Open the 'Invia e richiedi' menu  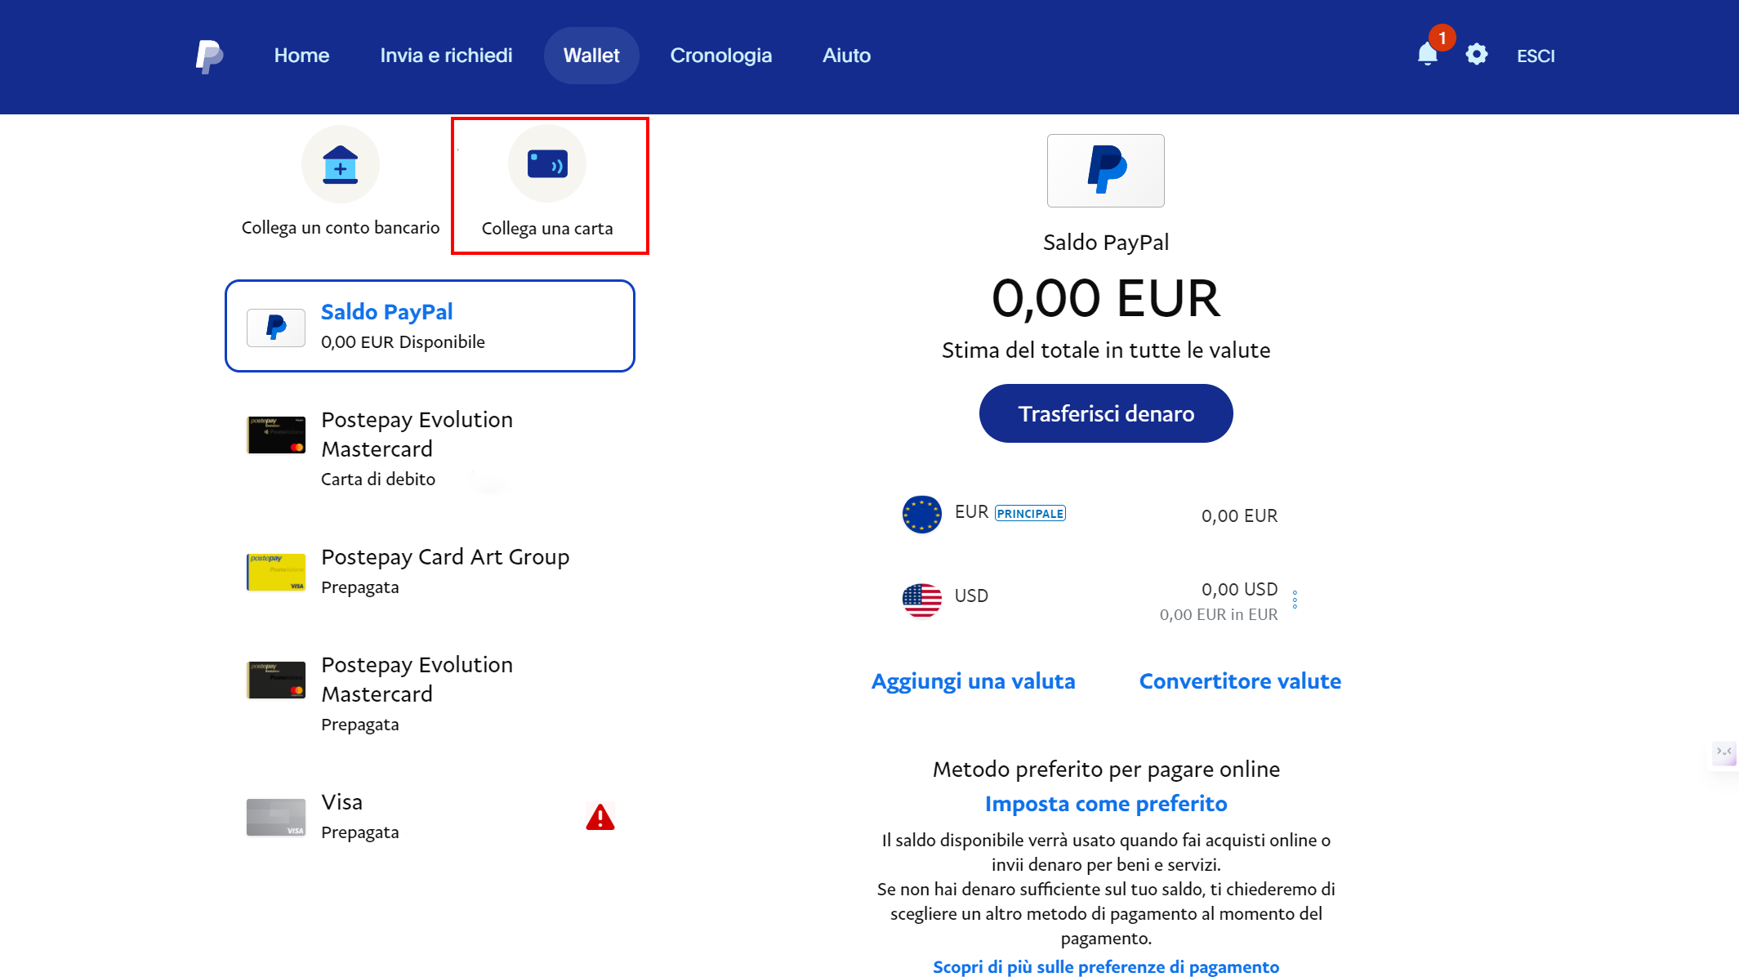pyautogui.click(x=445, y=55)
